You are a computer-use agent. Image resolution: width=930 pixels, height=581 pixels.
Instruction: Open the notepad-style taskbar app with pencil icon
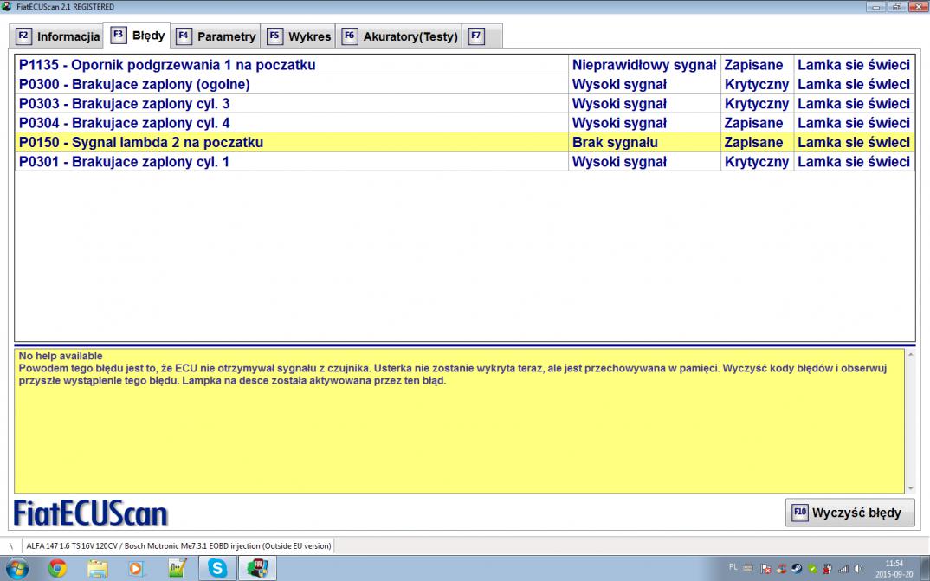tap(178, 569)
